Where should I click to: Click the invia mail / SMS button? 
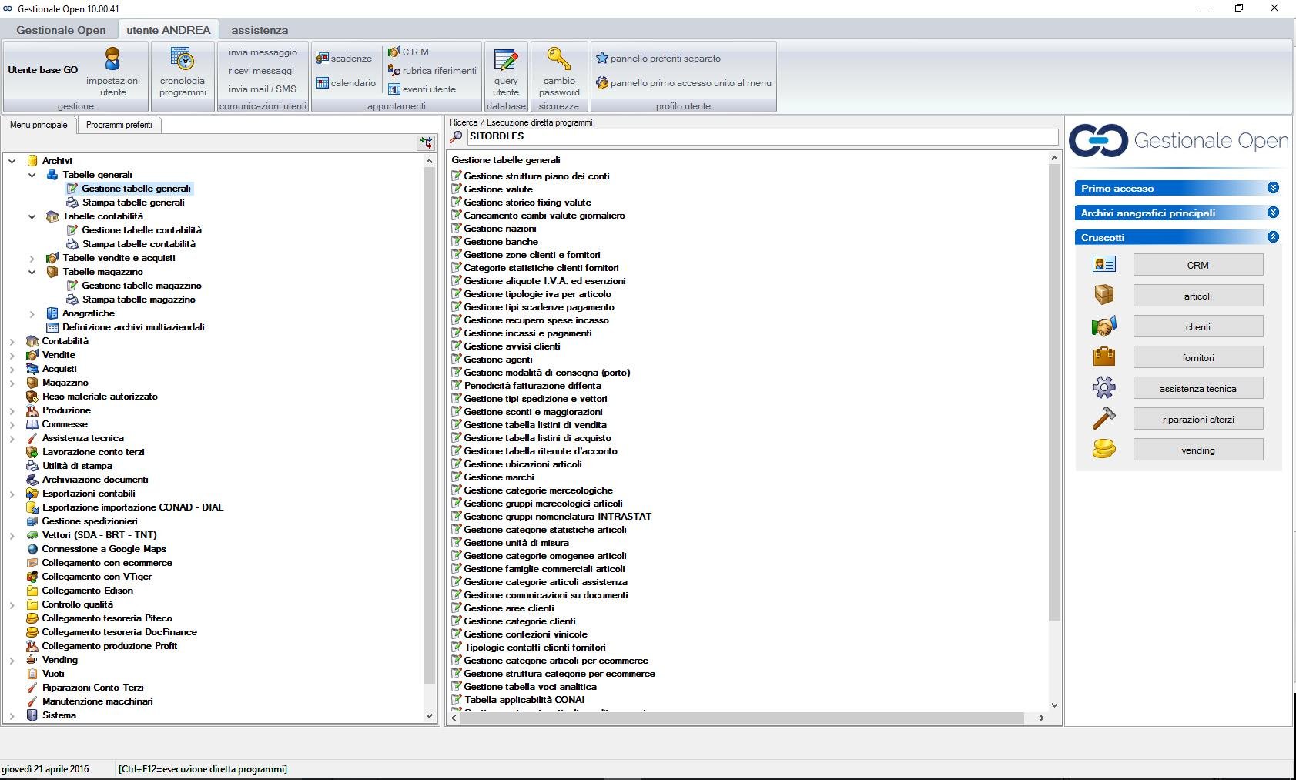(261, 89)
